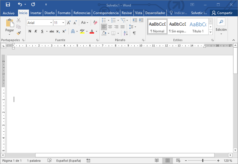Apply the Título 1 style

point(198,26)
